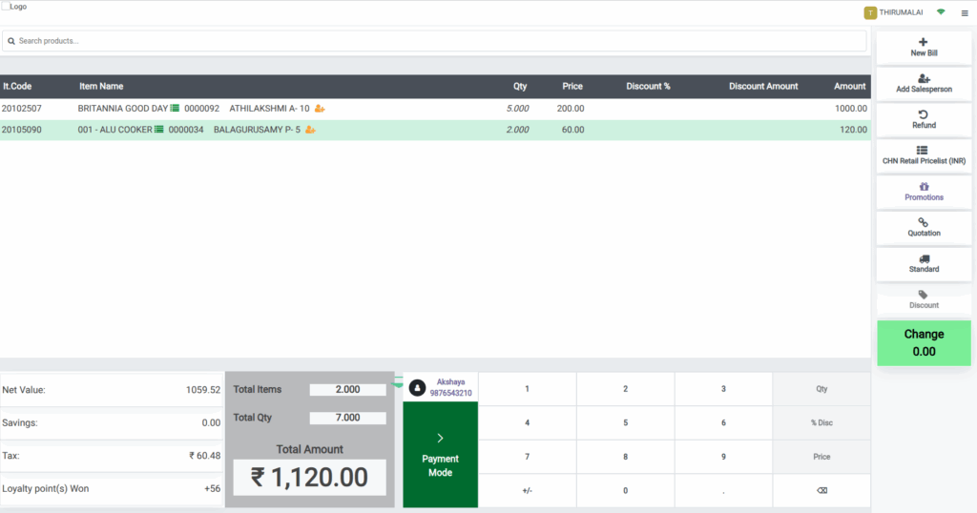Screen dimensions: 977x513
Task: Tap the decimal point key
Action: 723,490
